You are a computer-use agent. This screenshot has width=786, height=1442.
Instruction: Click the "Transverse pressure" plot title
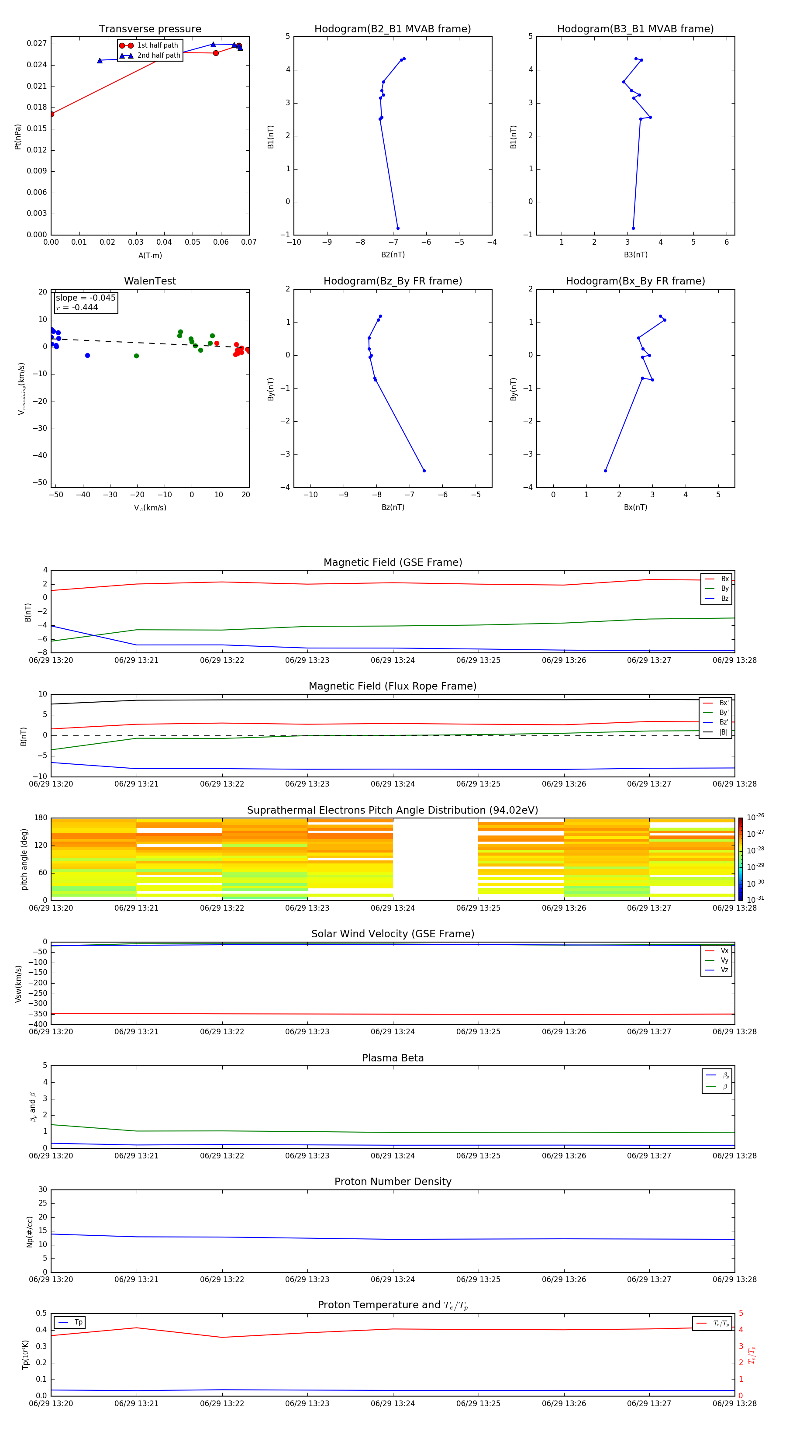pyautogui.click(x=150, y=29)
